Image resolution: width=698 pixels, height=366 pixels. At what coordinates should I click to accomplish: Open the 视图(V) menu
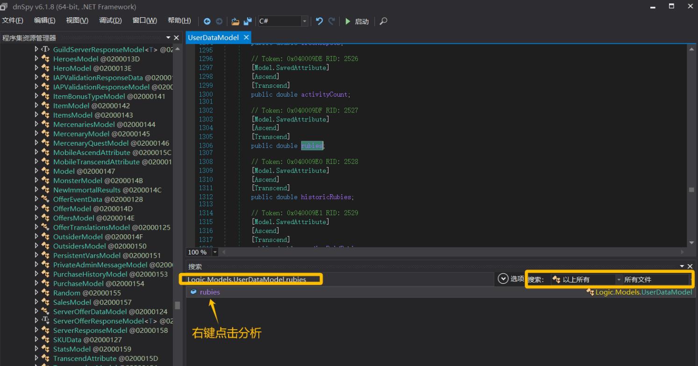(77, 21)
